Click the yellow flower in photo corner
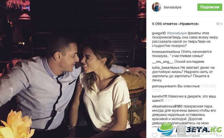Image resolution: width=224 pixels, height=138 pixels. coord(16,124)
